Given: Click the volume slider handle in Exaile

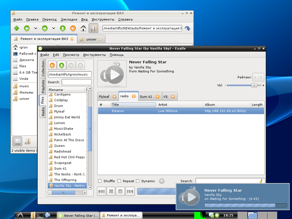Looking at the screenshot, I should (x=254, y=85).
